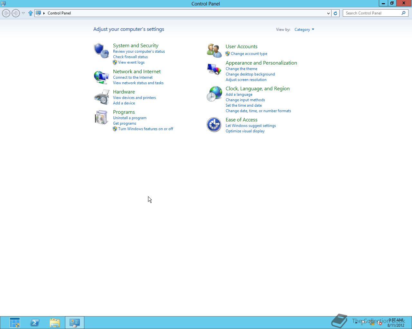Click Uninstall a program
Viewport: 412px width, 329px height.
click(x=130, y=118)
